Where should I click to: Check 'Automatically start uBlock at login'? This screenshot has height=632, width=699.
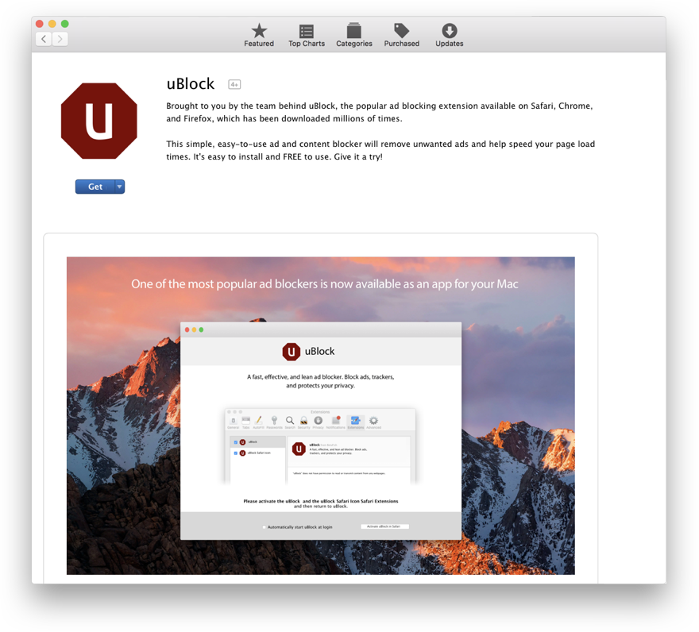click(x=265, y=527)
